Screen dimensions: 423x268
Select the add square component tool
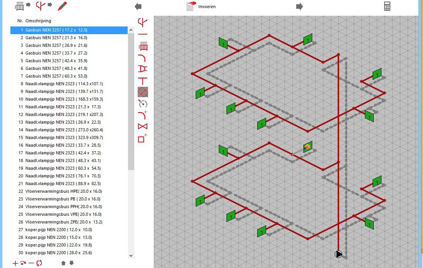pos(142,138)
